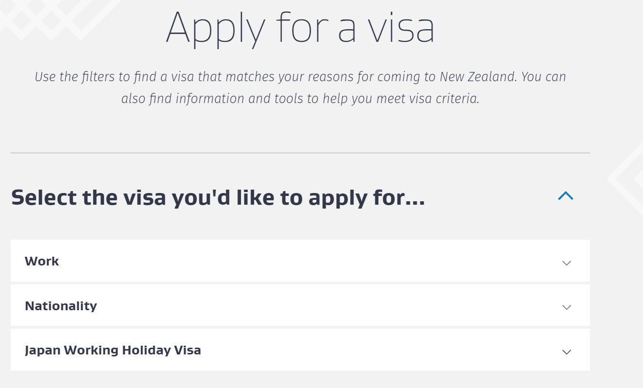This screenshot has height=388, width=643.
Task: Click the "Japan Working Holiday Visa" label
Action: click(113, 350)
